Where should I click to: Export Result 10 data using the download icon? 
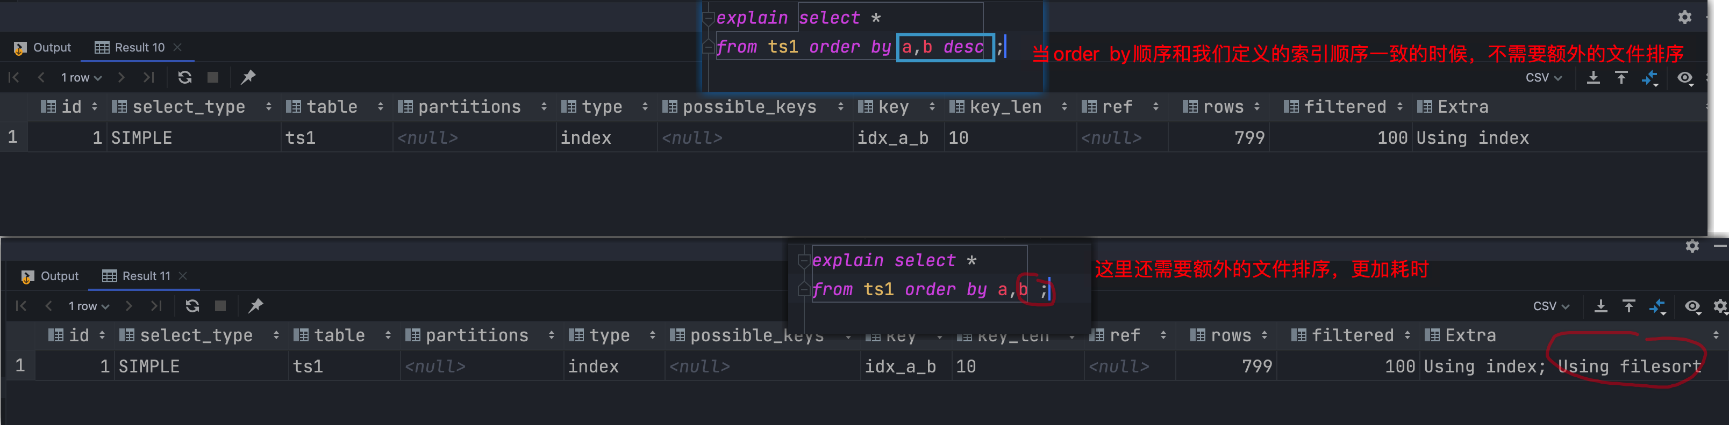point(1593,78)
